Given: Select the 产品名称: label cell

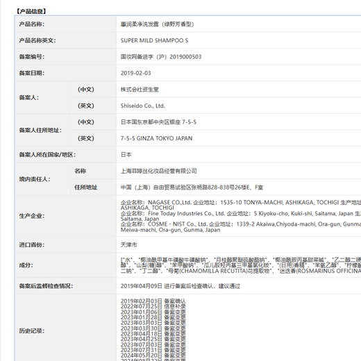Looking at the screenshot, I should tap(66, 24).
